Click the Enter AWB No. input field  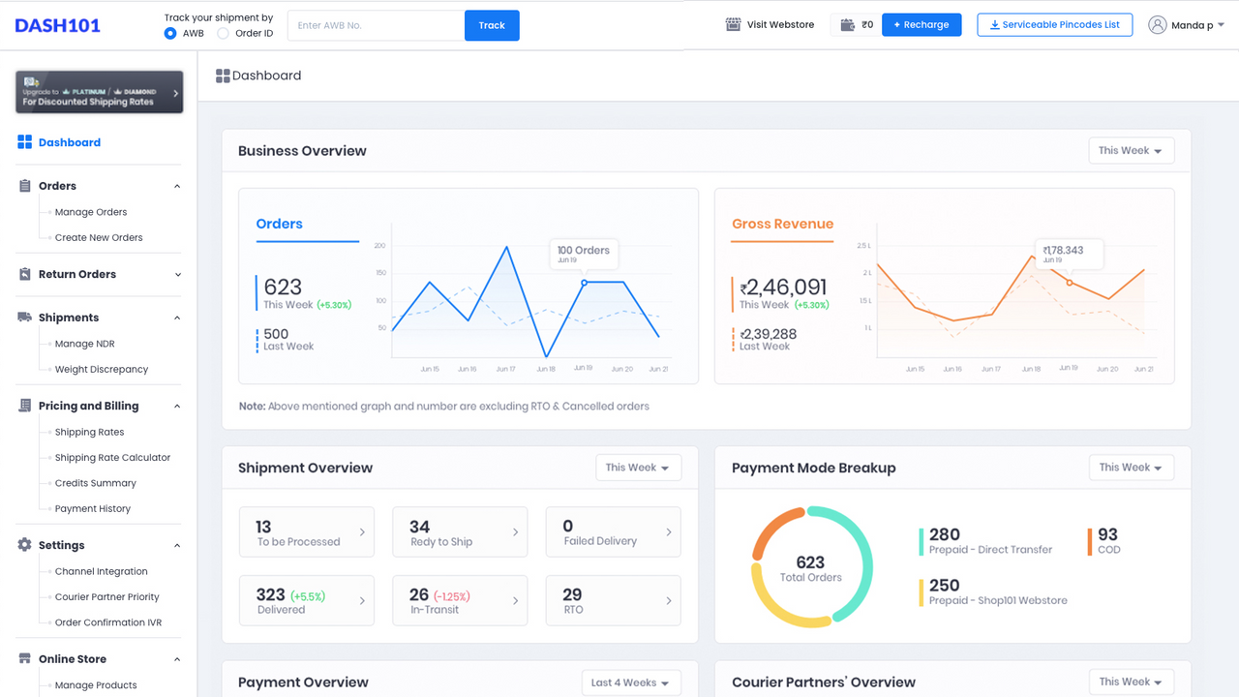[376, 25]
